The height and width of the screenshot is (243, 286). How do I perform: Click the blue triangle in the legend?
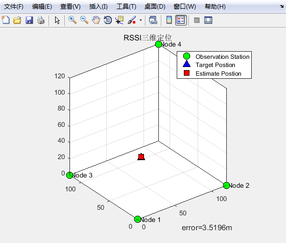coord(186,64)
